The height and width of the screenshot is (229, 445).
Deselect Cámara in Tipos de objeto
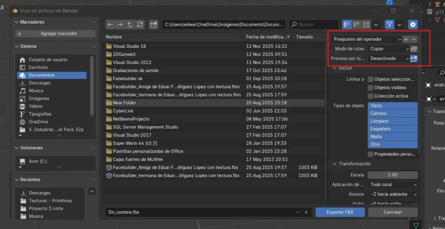click(x=392, y=113)
